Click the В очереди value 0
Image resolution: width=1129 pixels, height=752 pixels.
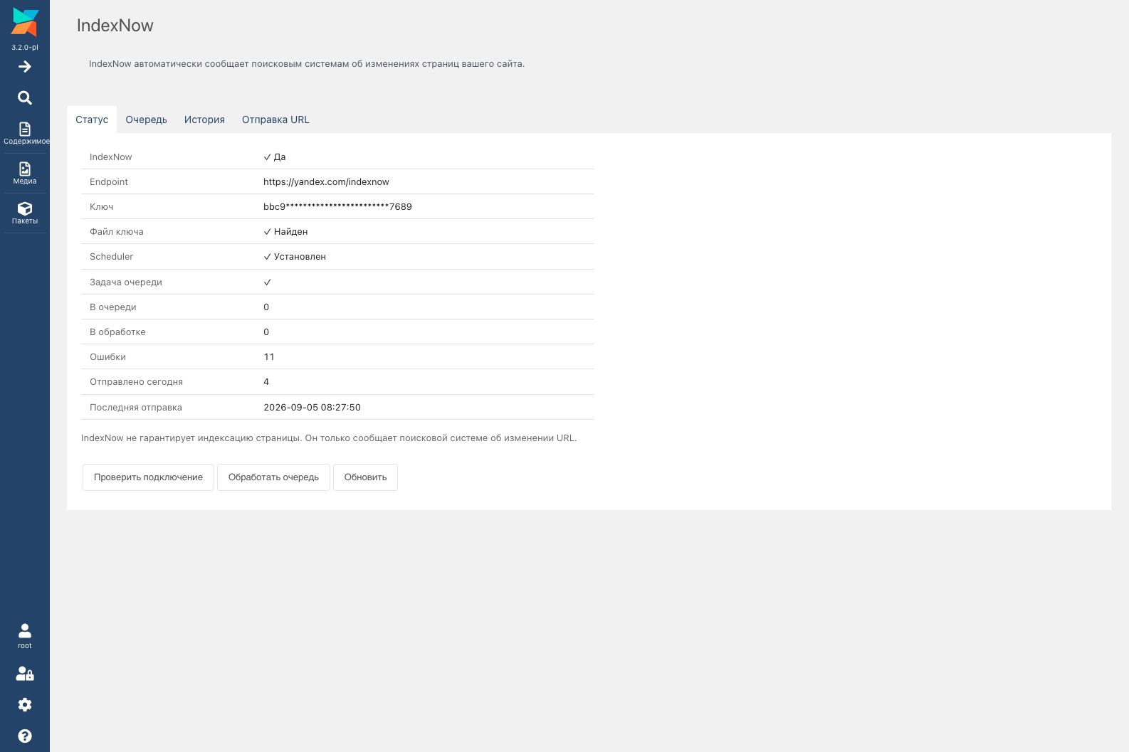pos(266,307)
